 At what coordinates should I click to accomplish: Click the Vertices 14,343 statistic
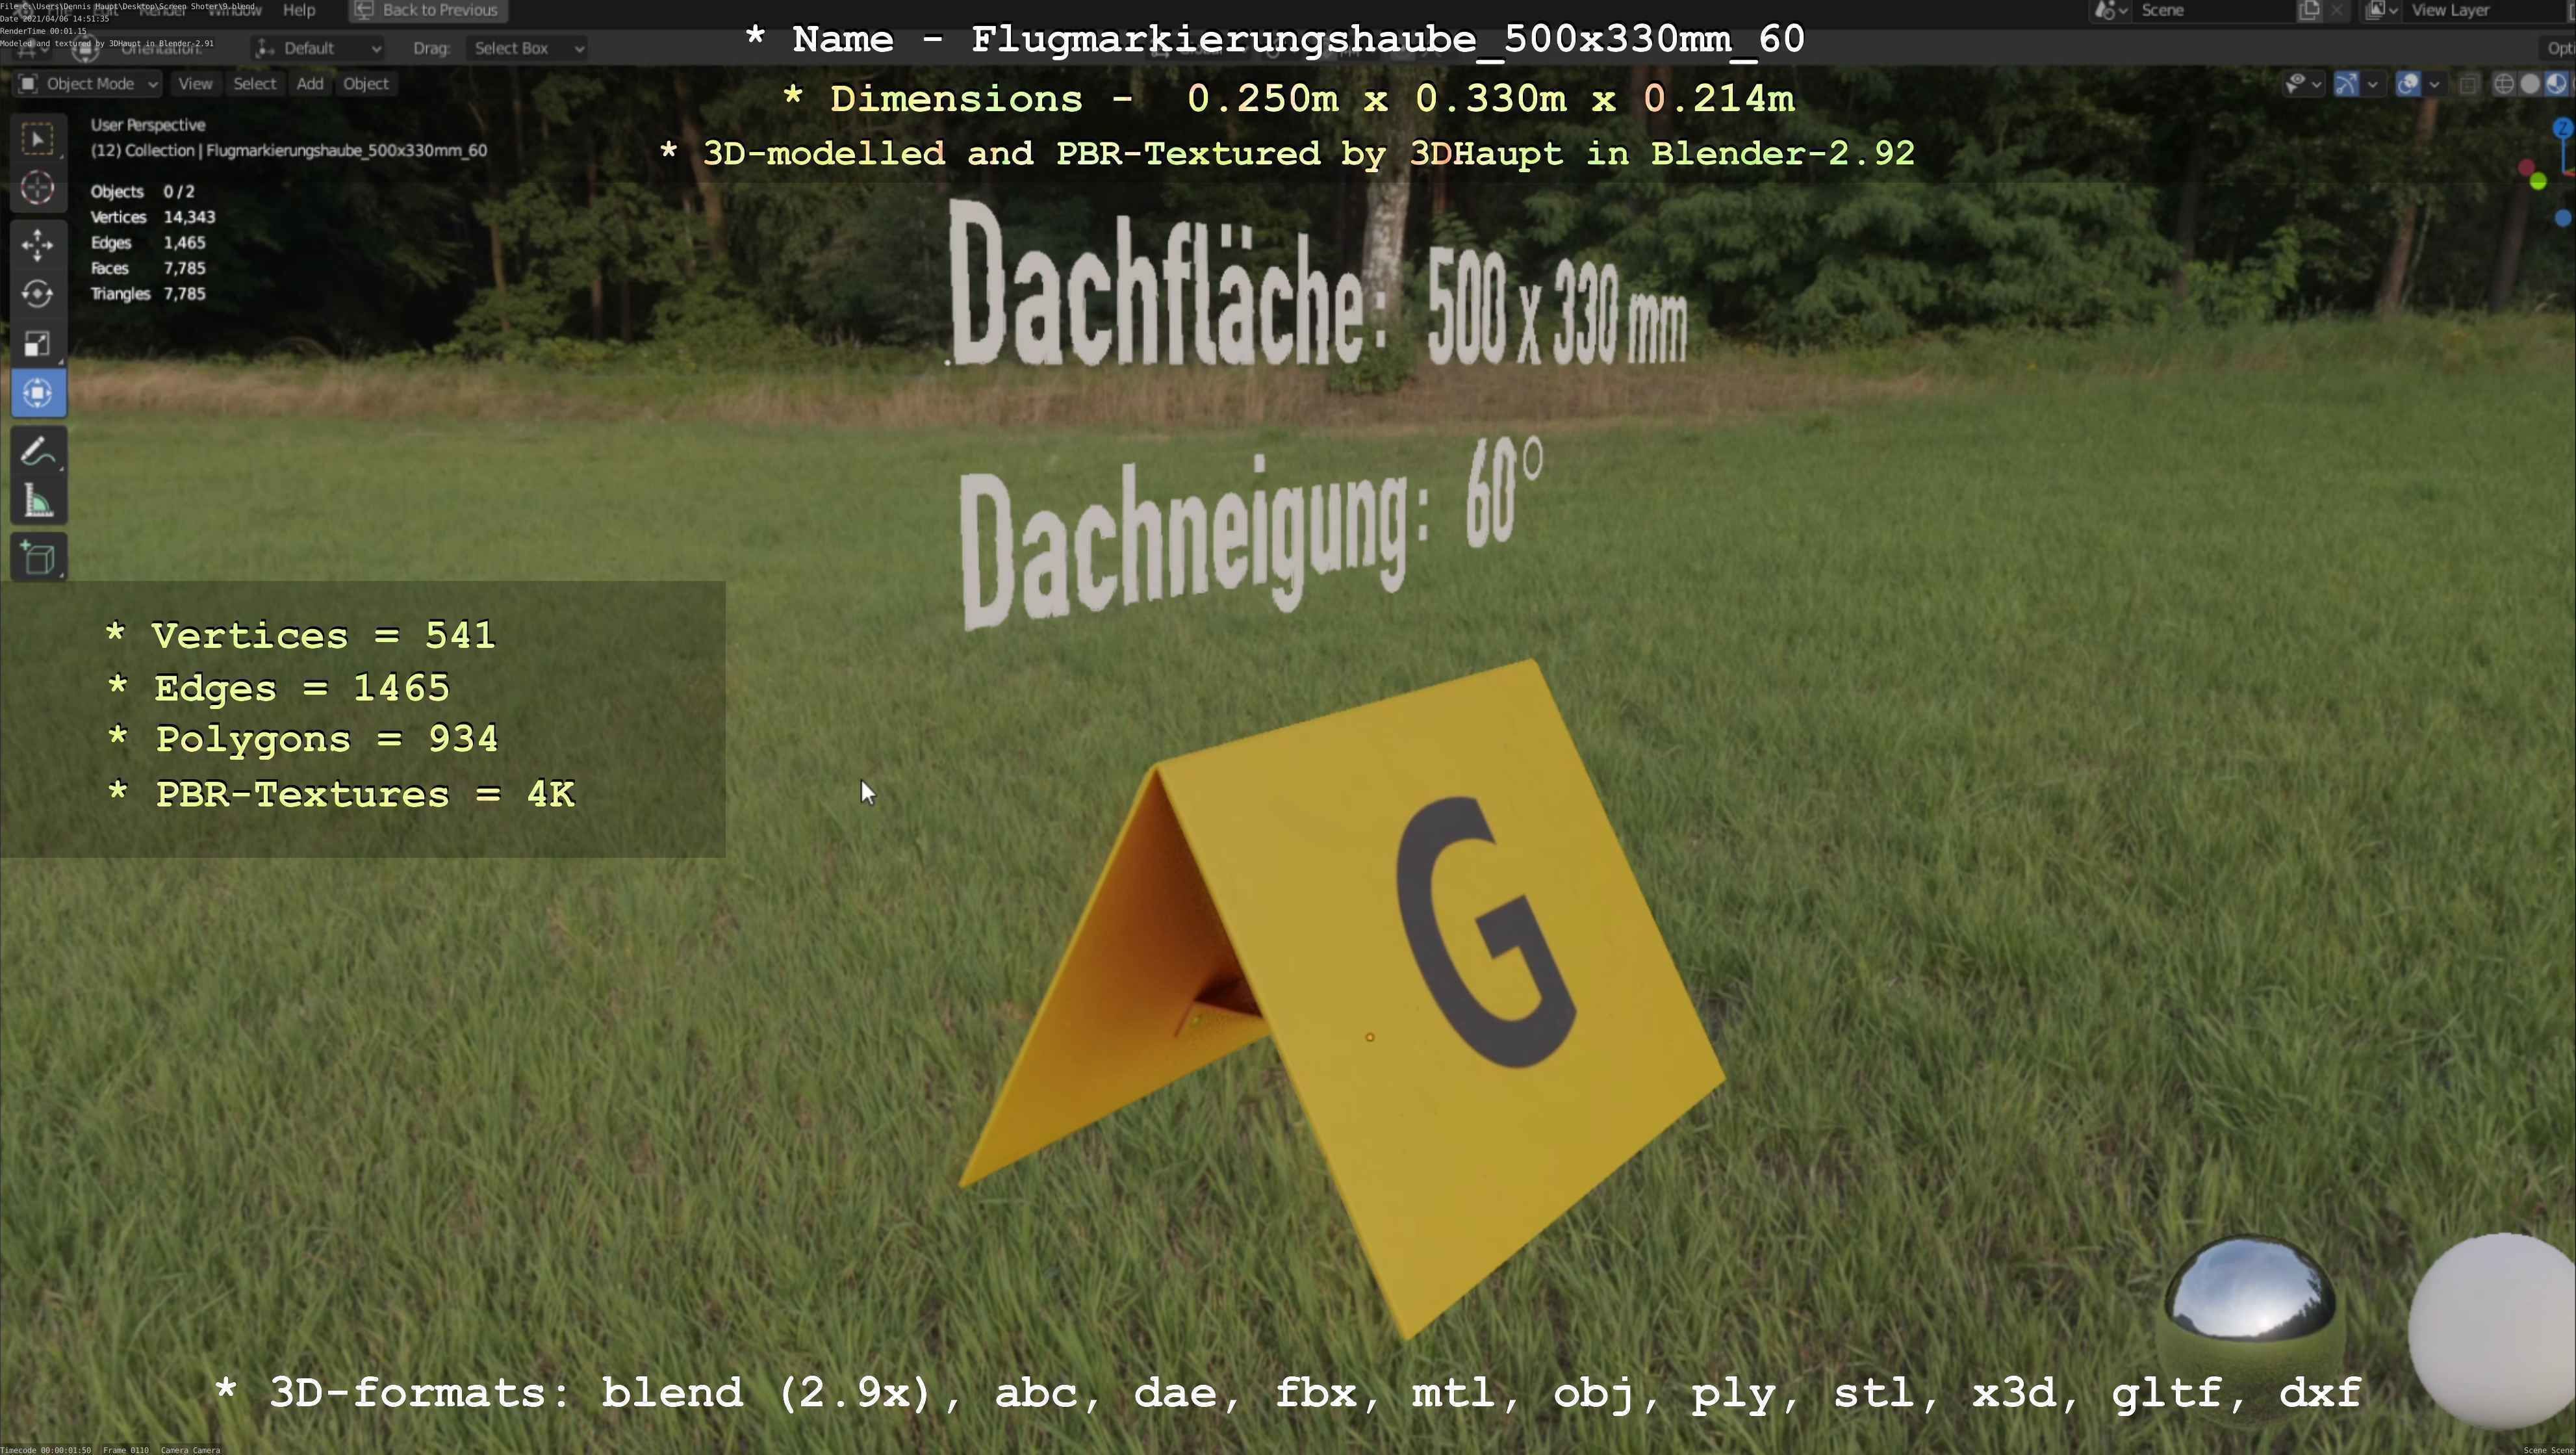[x=153, y=217]
